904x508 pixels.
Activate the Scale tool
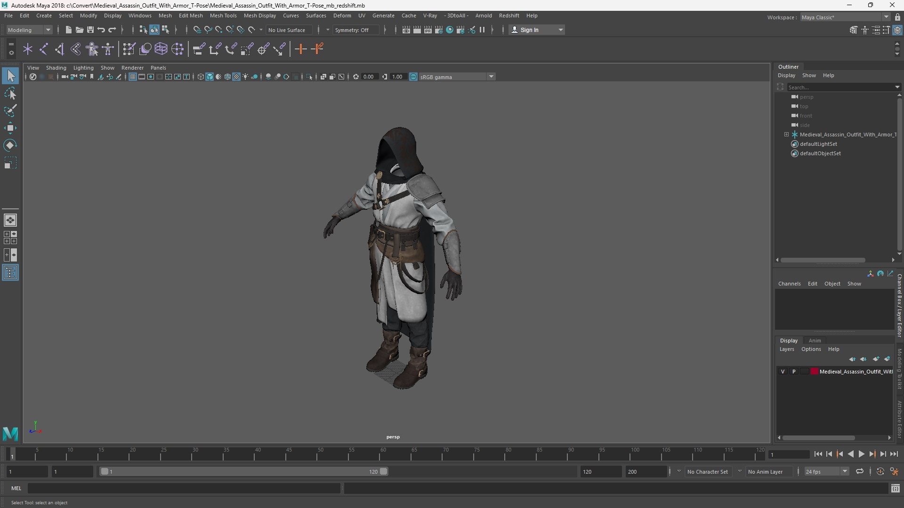[x=10, y=163]
